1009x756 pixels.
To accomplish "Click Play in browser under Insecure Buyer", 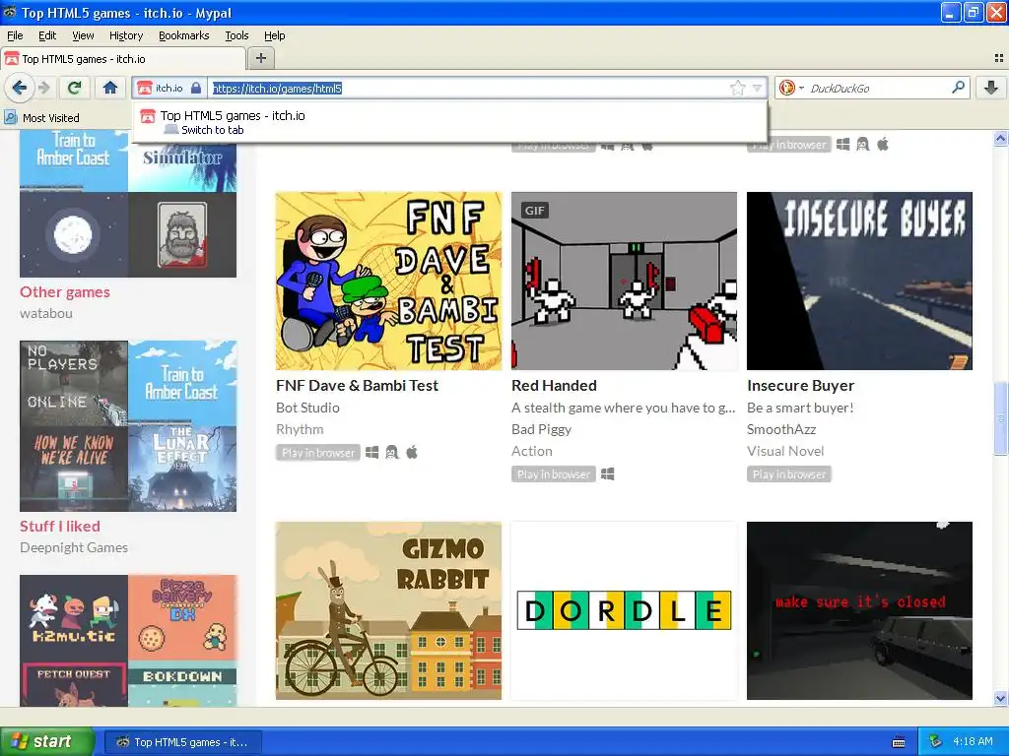I will (789, 474).
